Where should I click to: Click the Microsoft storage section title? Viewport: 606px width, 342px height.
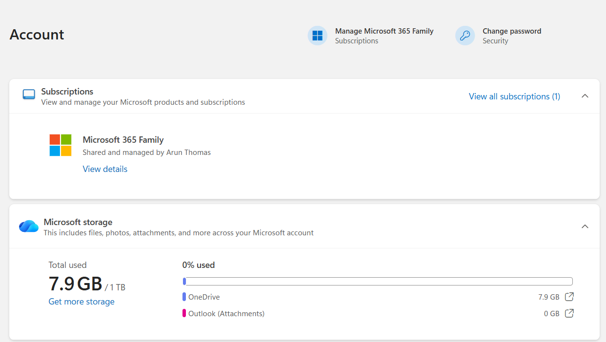coord(78,222)
